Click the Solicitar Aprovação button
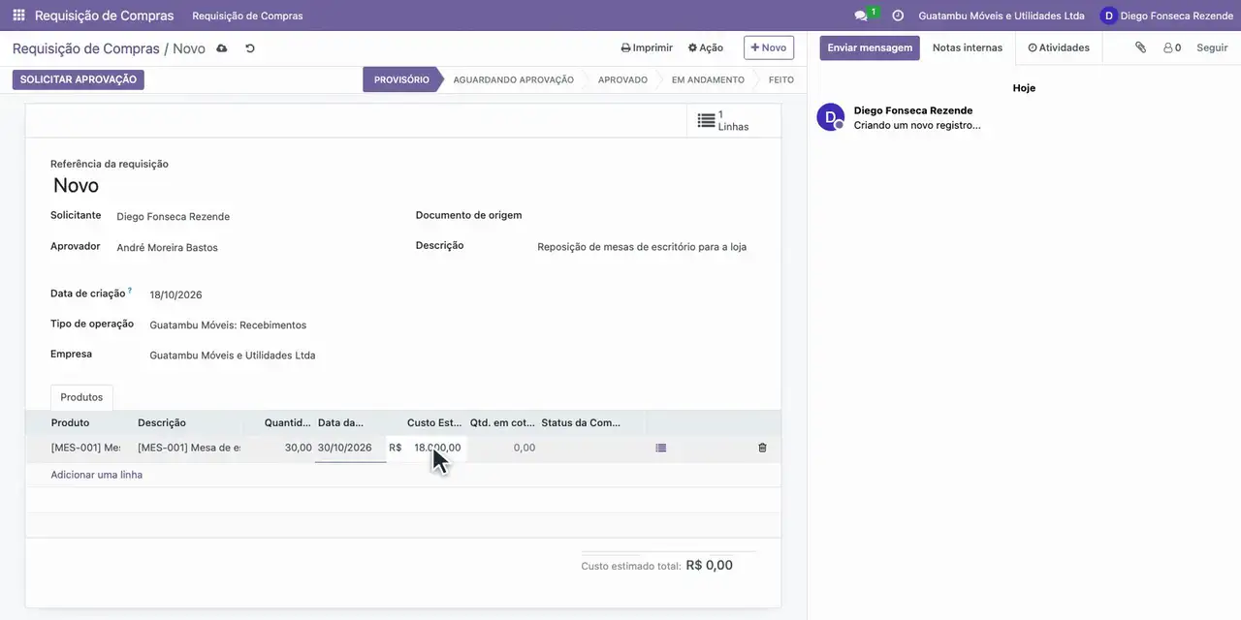Image resolution: width=1241 pixels, height=620 pixels. point(79,79)
